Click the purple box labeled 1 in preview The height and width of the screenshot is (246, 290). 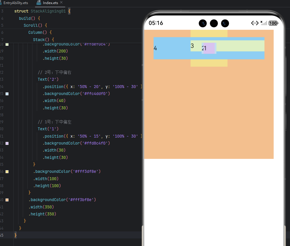209,48
